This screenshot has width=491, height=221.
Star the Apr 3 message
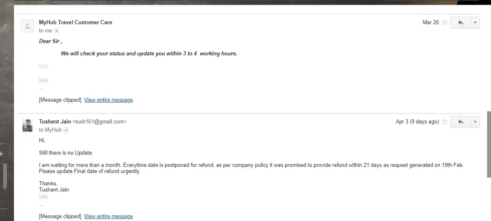click(445, 122)
